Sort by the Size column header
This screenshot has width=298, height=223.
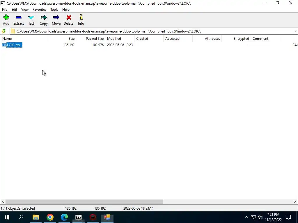(x=62, y=39)
